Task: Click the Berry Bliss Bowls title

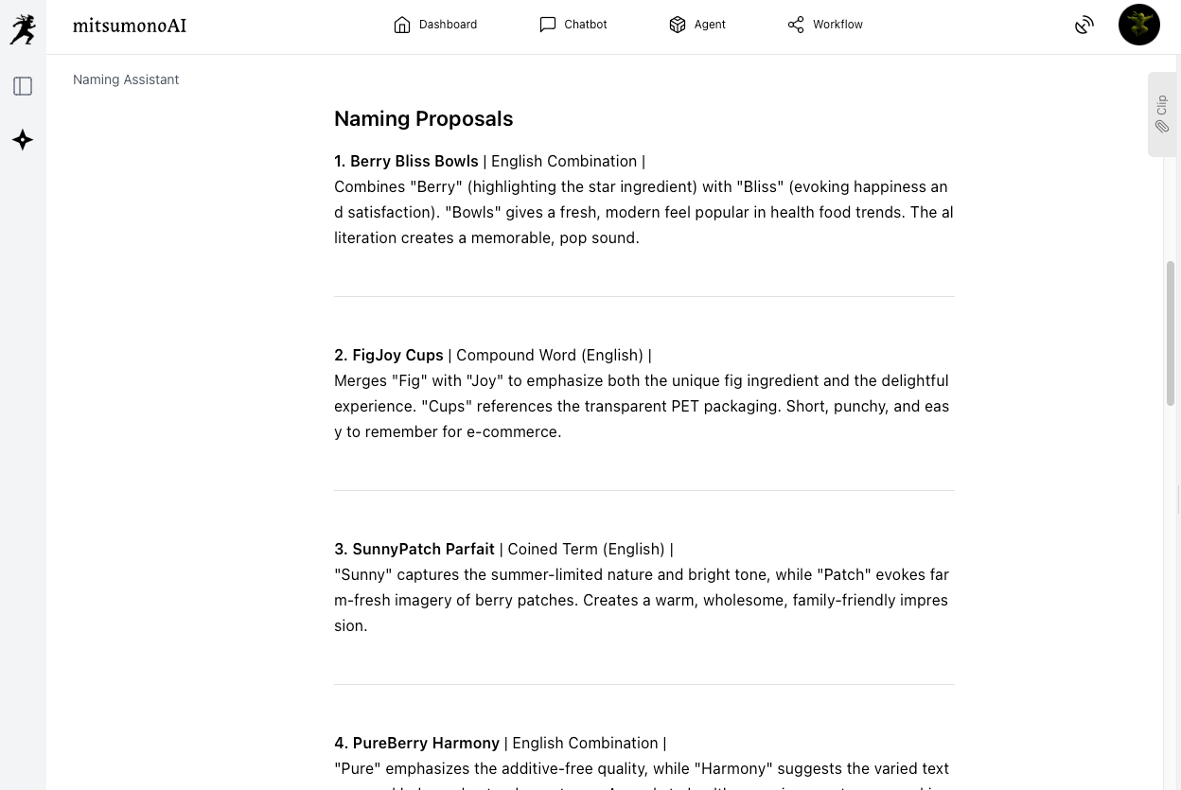Action: pos(414,161)
